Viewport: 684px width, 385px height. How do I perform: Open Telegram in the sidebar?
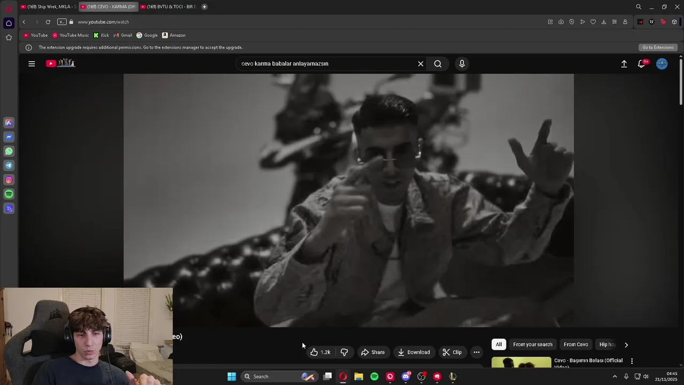[9, 166]
